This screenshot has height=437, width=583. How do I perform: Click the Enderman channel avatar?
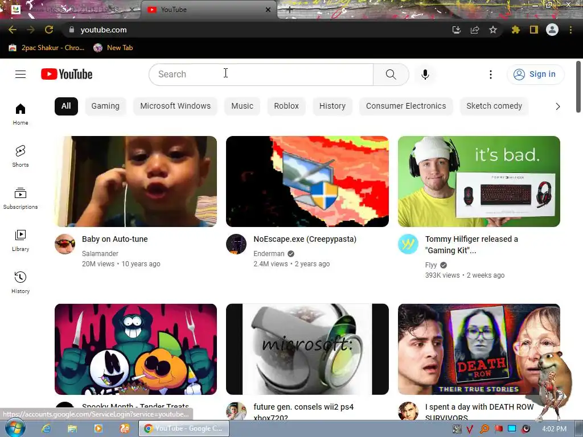click(236, 244)
